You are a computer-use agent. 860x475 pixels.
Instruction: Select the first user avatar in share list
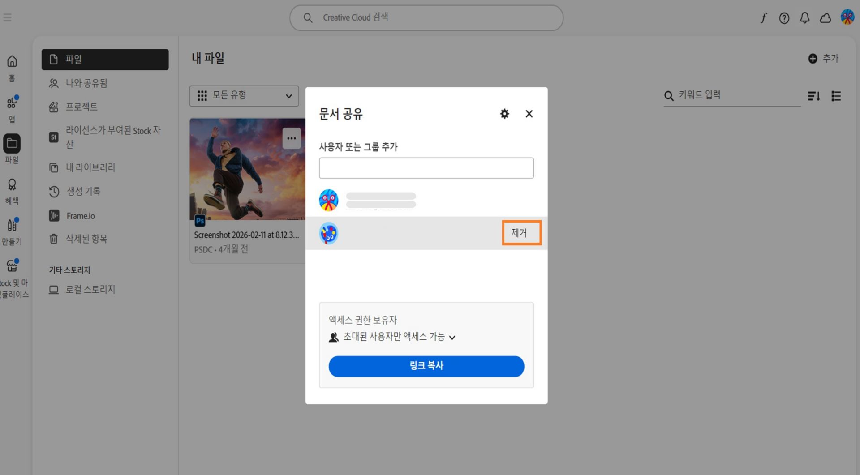click(329, 200)
